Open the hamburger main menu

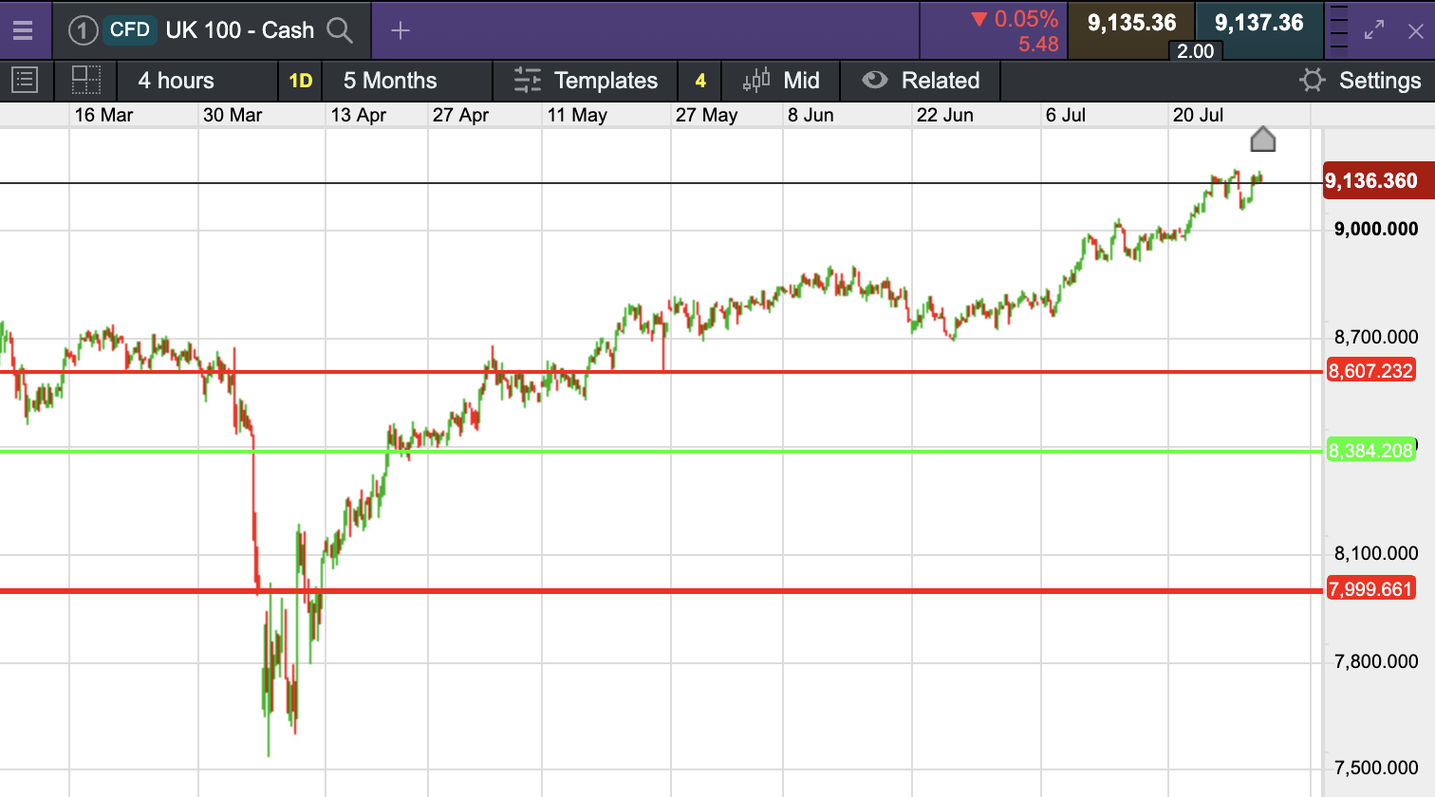coord(23,30)
